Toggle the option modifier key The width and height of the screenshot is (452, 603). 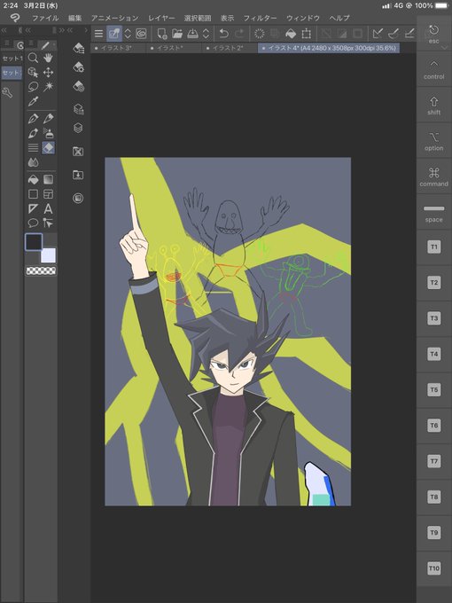(x=434, y=141)
